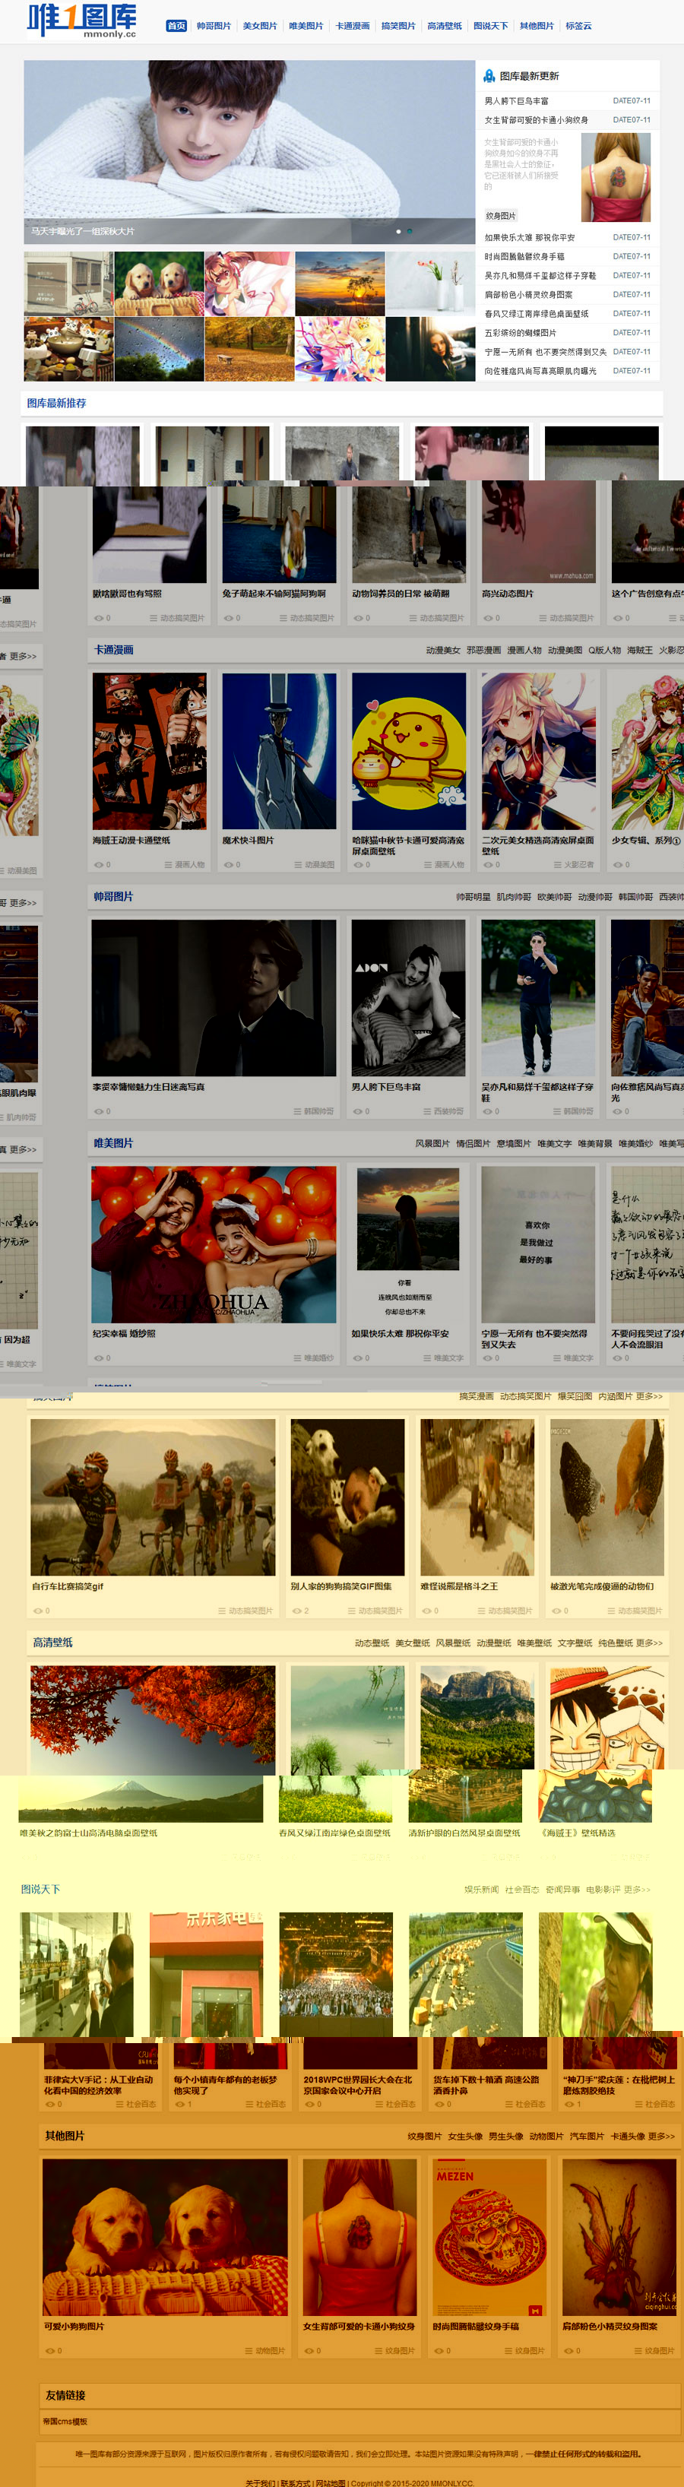
Task: Click the 纹身图片 tag button
Action: (501, 217)
